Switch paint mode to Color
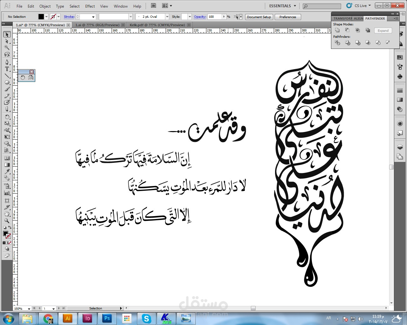 click(4, 243)
